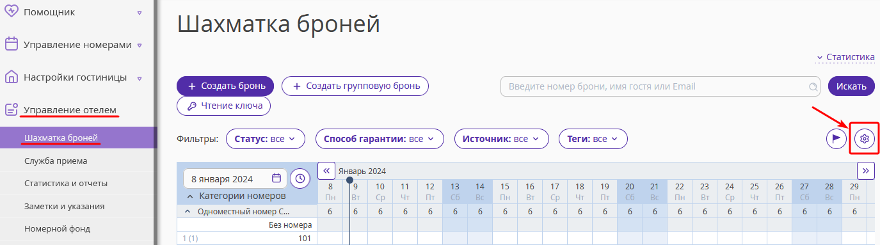
Task: Expand the Статистика link
Action: [x=845, y=57]
